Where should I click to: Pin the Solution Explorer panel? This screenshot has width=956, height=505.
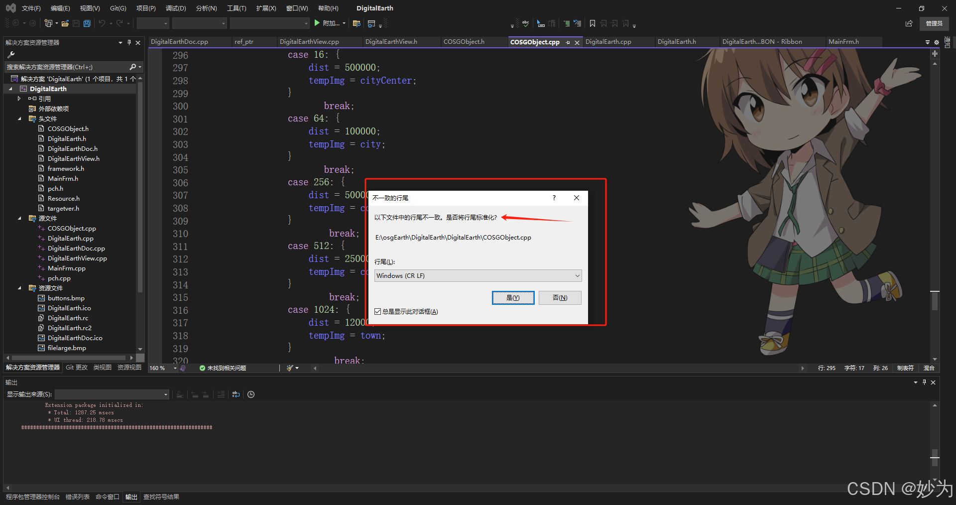129,42
